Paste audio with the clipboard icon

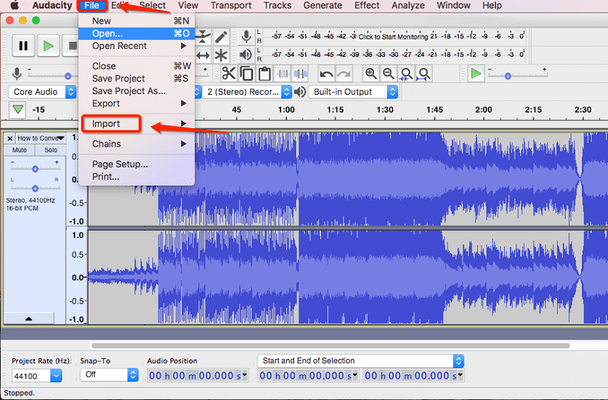tap(264, 74)
